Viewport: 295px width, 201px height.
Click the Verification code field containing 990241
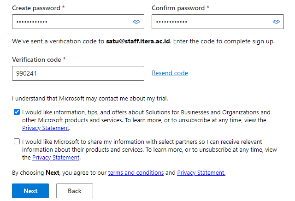77,73
